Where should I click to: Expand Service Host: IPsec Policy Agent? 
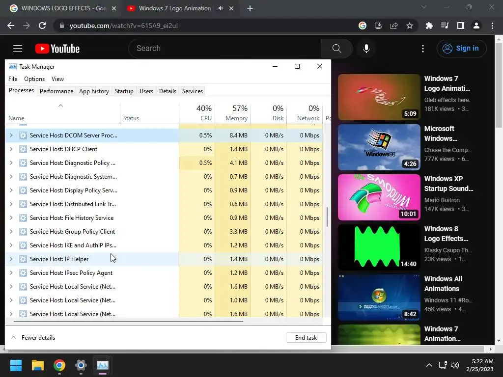[11, 273]
